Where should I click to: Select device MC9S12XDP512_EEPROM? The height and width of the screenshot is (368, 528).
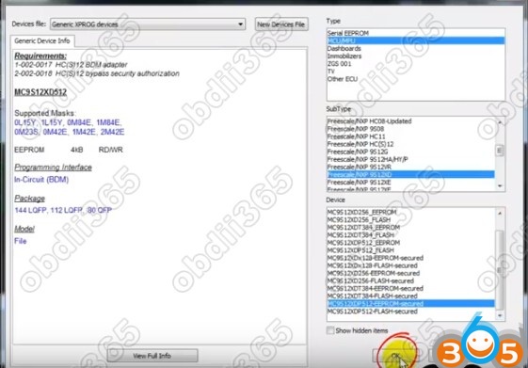click(x=410, y=243)
